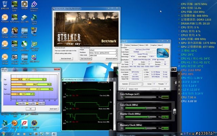Click Send report in Results window
Image resolution: width=217 pixels, height=136 pixels.
54,109
